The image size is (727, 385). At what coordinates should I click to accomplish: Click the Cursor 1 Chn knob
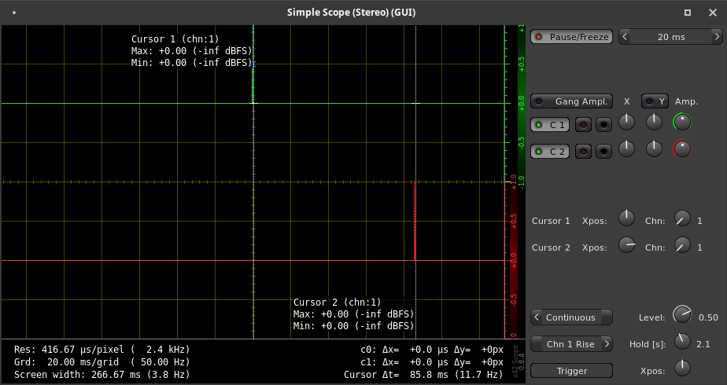682,218
